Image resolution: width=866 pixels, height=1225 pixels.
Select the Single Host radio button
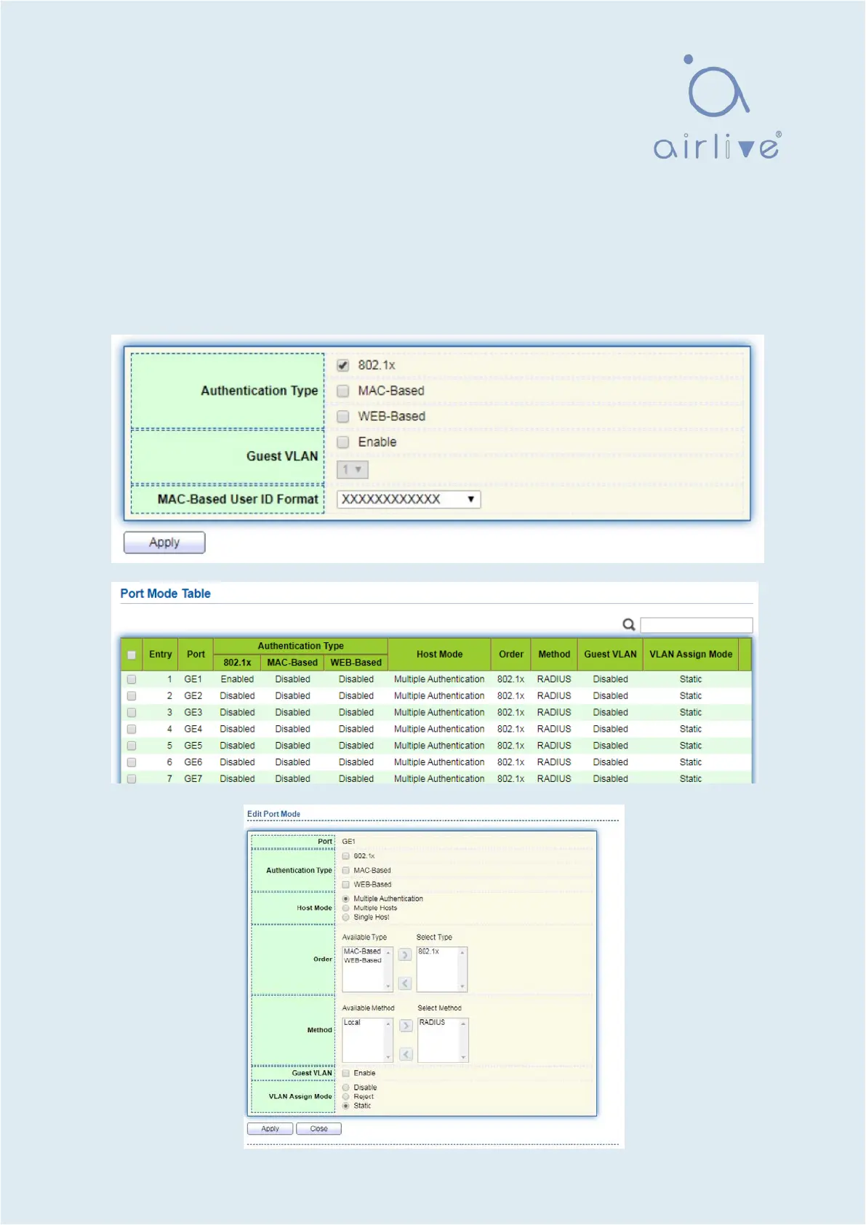coord(346,917)
